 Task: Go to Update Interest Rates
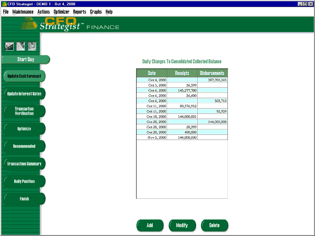click(x=24, y=94)
